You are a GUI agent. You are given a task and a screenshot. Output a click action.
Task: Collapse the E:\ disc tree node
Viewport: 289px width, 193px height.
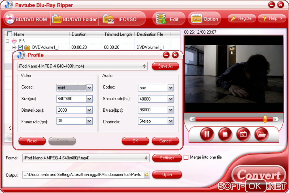[x=7, y=41]
